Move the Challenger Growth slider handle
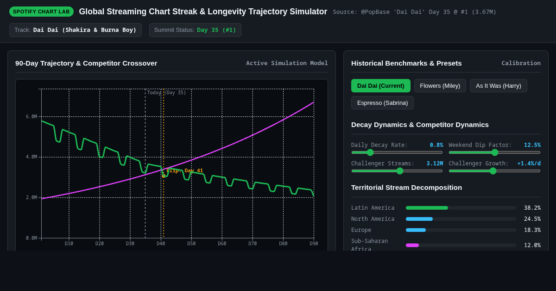Image resolution: width=556 pixels, height=291 pixels. [493, 171]
